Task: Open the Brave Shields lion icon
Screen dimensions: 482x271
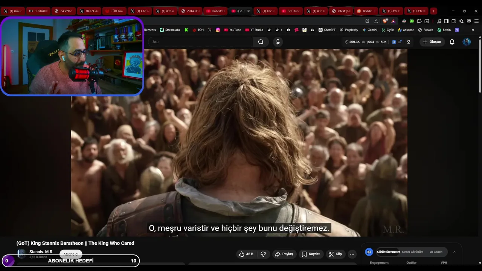Action: click(384, 21)
